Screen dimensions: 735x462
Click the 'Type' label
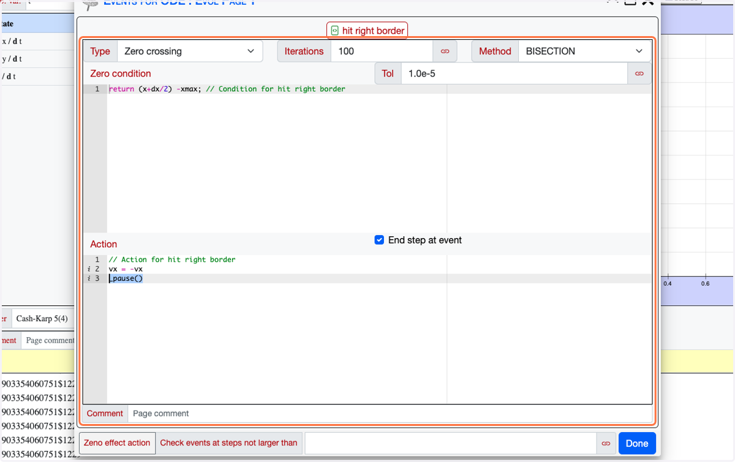pos(100,51)
